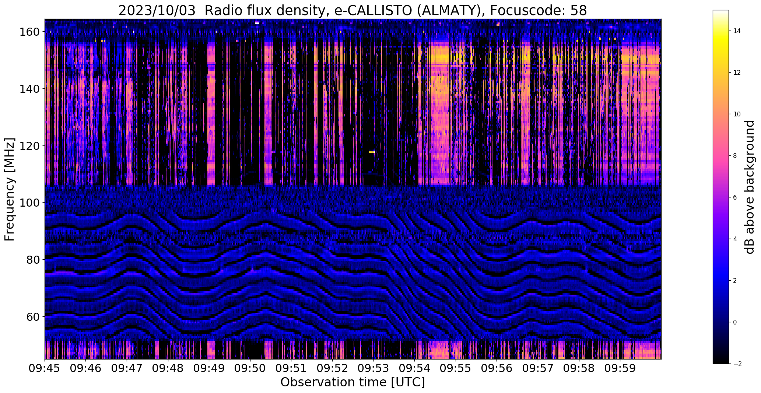This screenshot has width=761, height=393.
Task: Click the colorbar tick label 10
Action: click(737, 114)
